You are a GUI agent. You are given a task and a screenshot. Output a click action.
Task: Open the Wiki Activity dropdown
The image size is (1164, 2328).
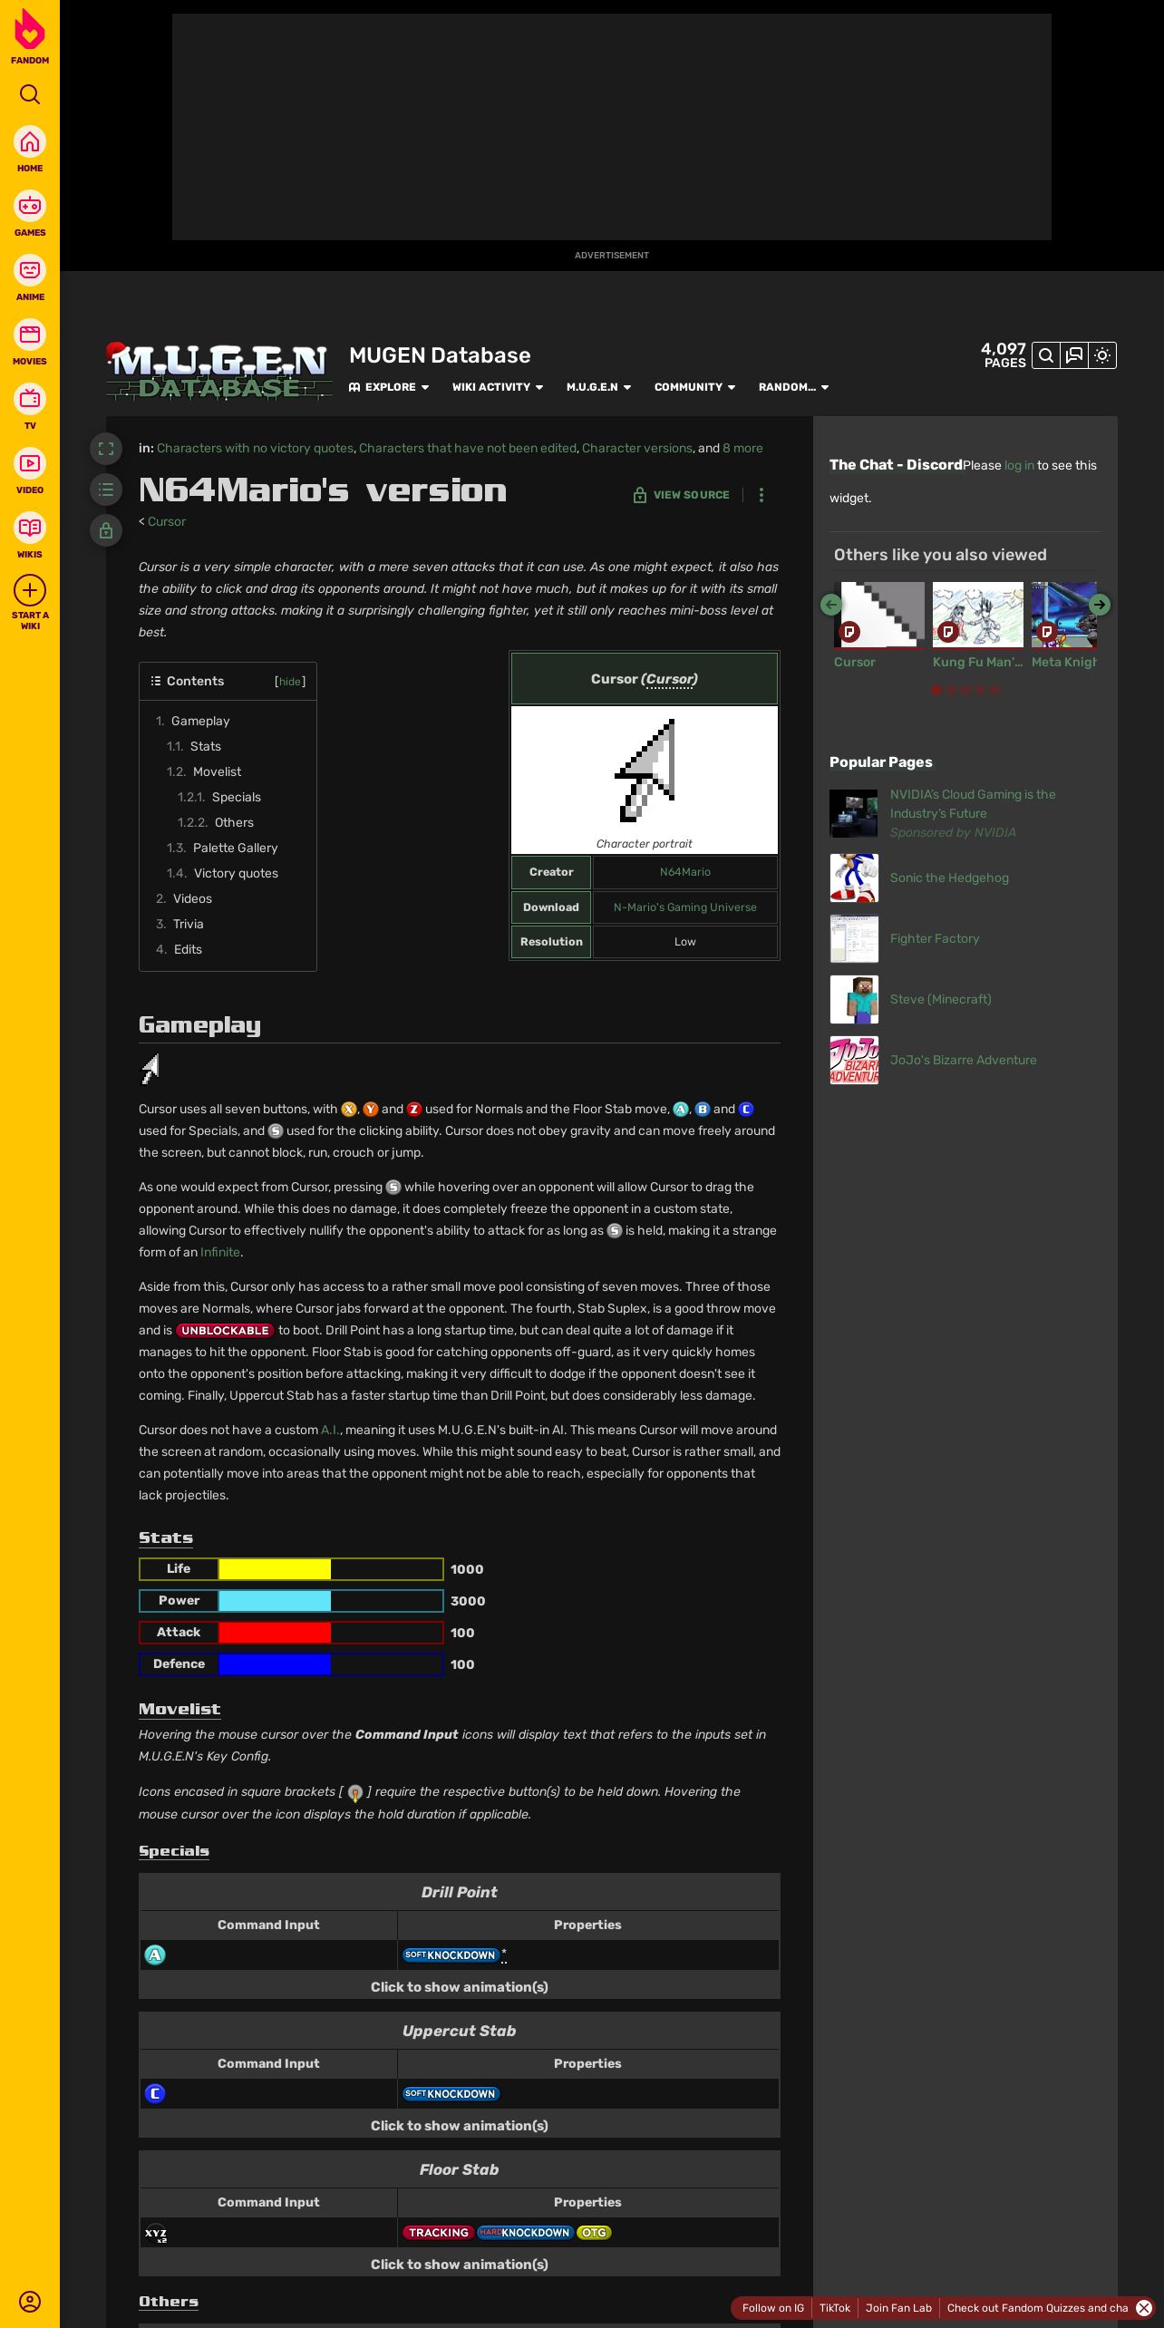498,387
